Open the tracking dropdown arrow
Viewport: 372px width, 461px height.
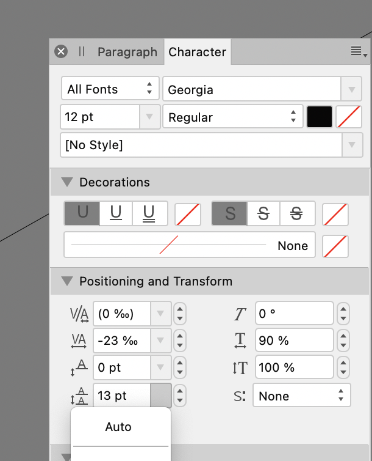(x=160, y=341)
